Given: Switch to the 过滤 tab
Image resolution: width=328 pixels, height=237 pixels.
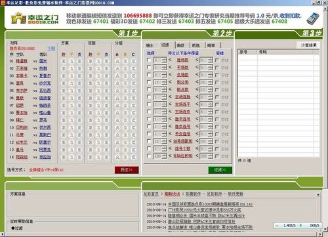Looking at the screenshot, I should pyautogui.click(x=165, y=45).
